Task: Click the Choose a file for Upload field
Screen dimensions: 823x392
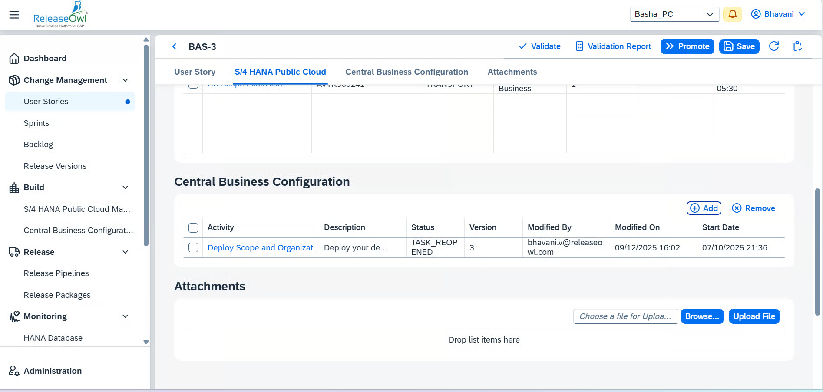Action: (x=625, y=316)
